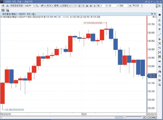Click the 131,914 current price label

tap(152, 76)
